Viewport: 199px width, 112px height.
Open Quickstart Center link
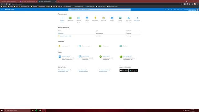(103, 71)
